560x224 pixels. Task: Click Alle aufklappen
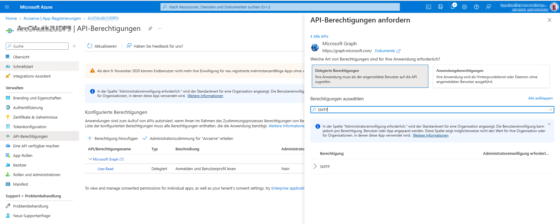coord(540,98)
